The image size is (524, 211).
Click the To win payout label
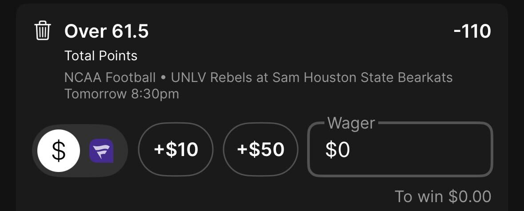[x=420, y=196]
